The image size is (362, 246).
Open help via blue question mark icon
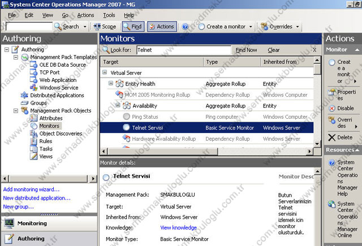pyautogui.click(x=185, y=27)
